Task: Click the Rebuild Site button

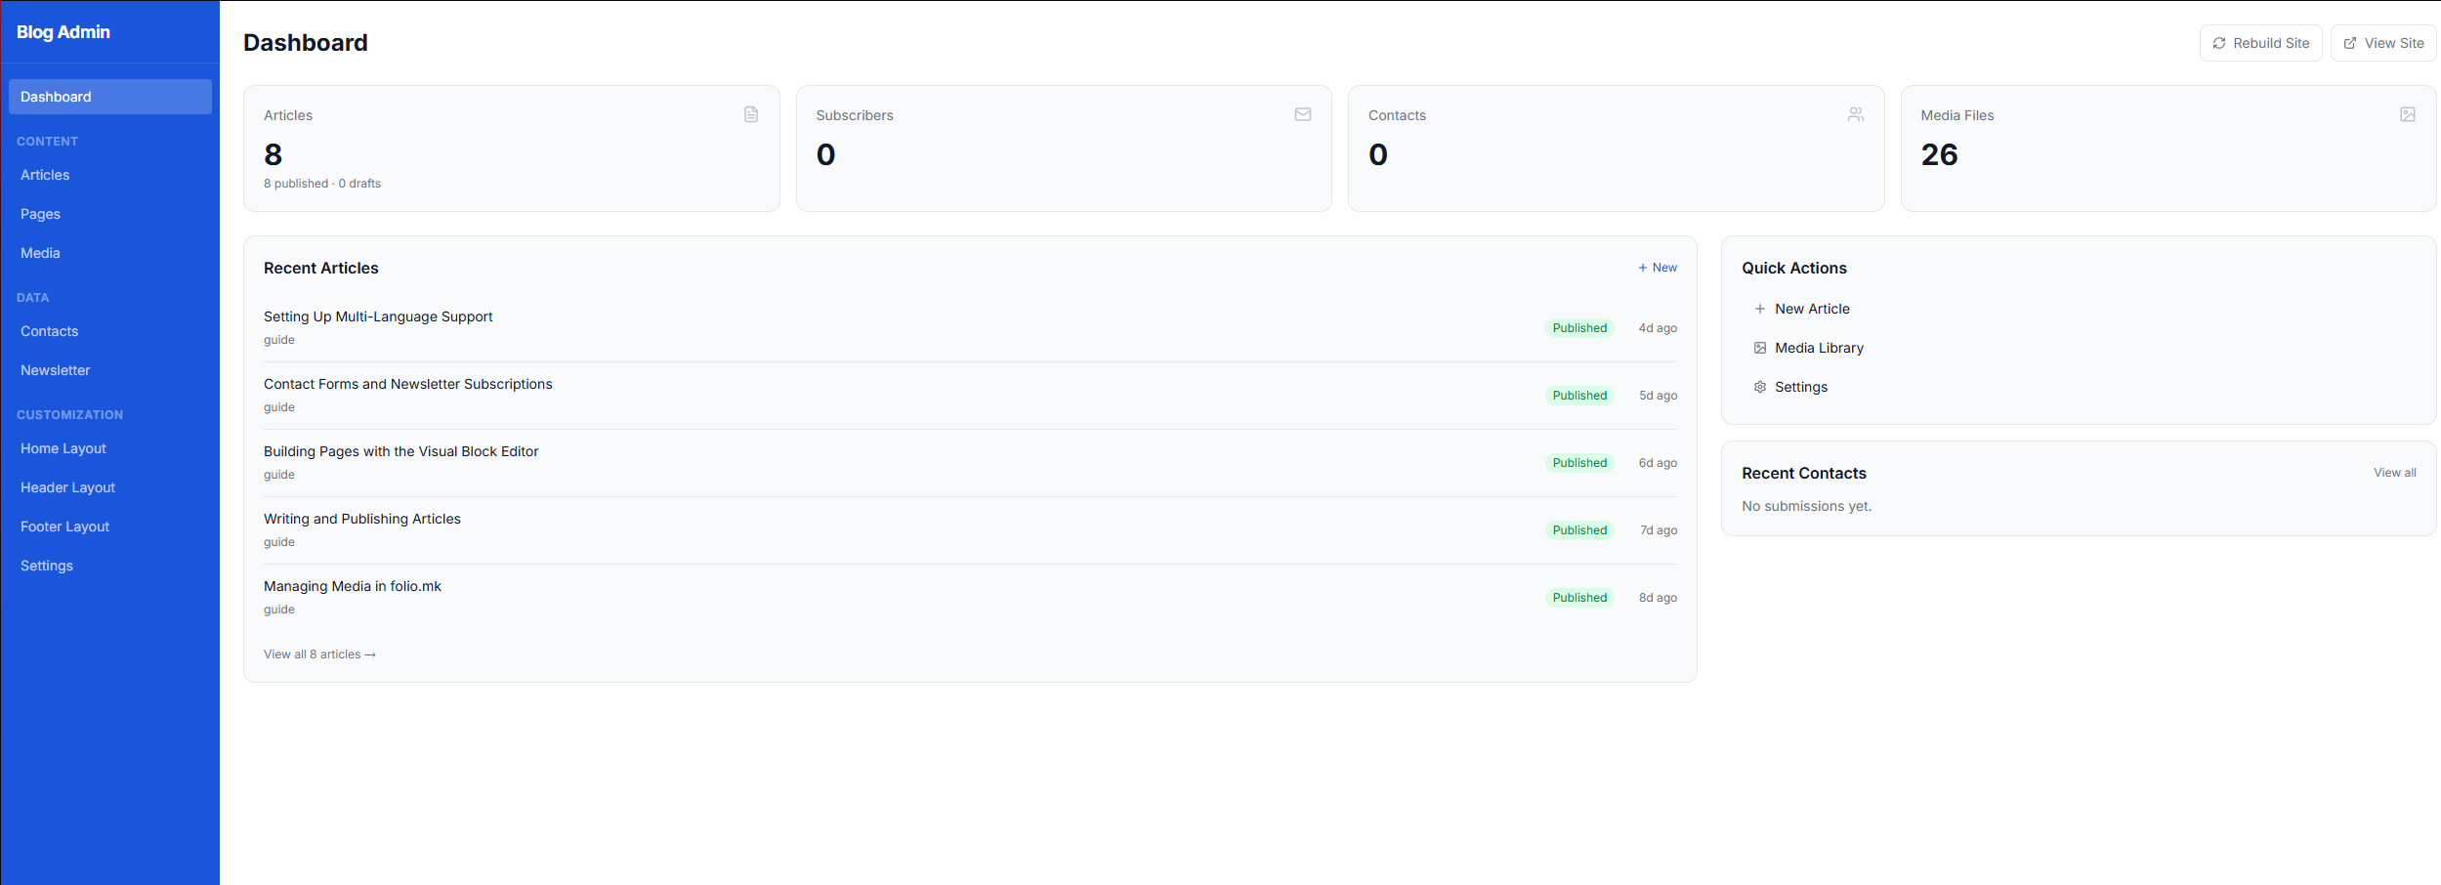Action: (2260, 43)
